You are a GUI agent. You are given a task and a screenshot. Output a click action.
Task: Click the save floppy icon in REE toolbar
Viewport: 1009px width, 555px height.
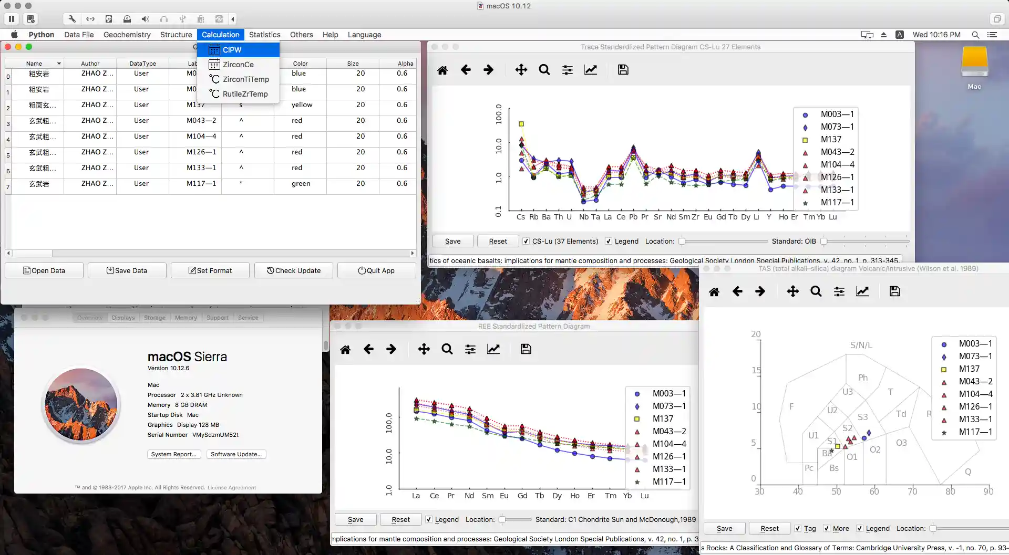(526, 349)
